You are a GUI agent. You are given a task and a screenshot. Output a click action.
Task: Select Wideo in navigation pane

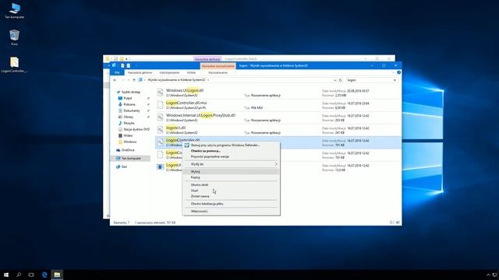(128, 135)
